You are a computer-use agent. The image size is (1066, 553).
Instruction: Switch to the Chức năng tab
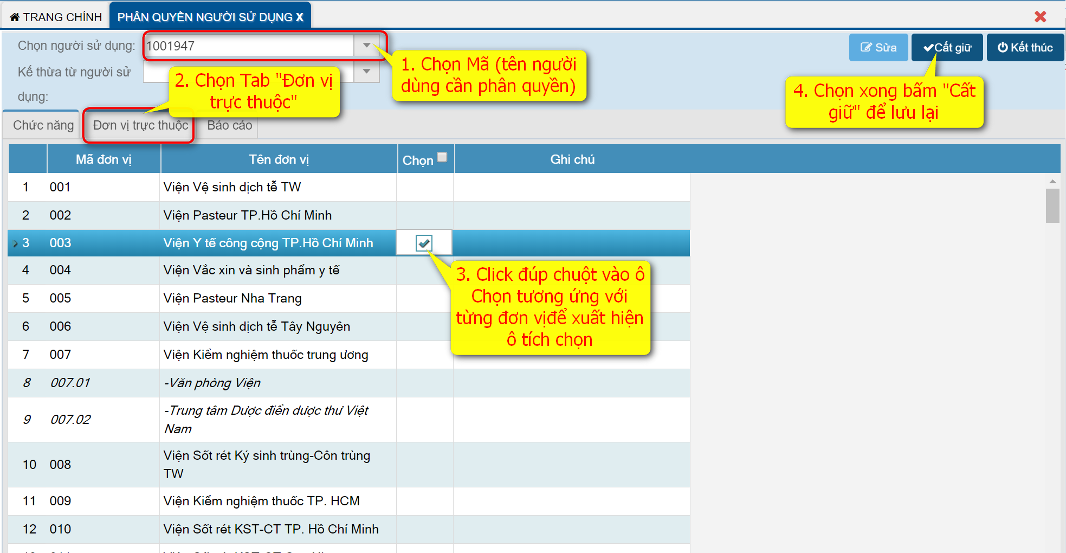click(43, 125)
